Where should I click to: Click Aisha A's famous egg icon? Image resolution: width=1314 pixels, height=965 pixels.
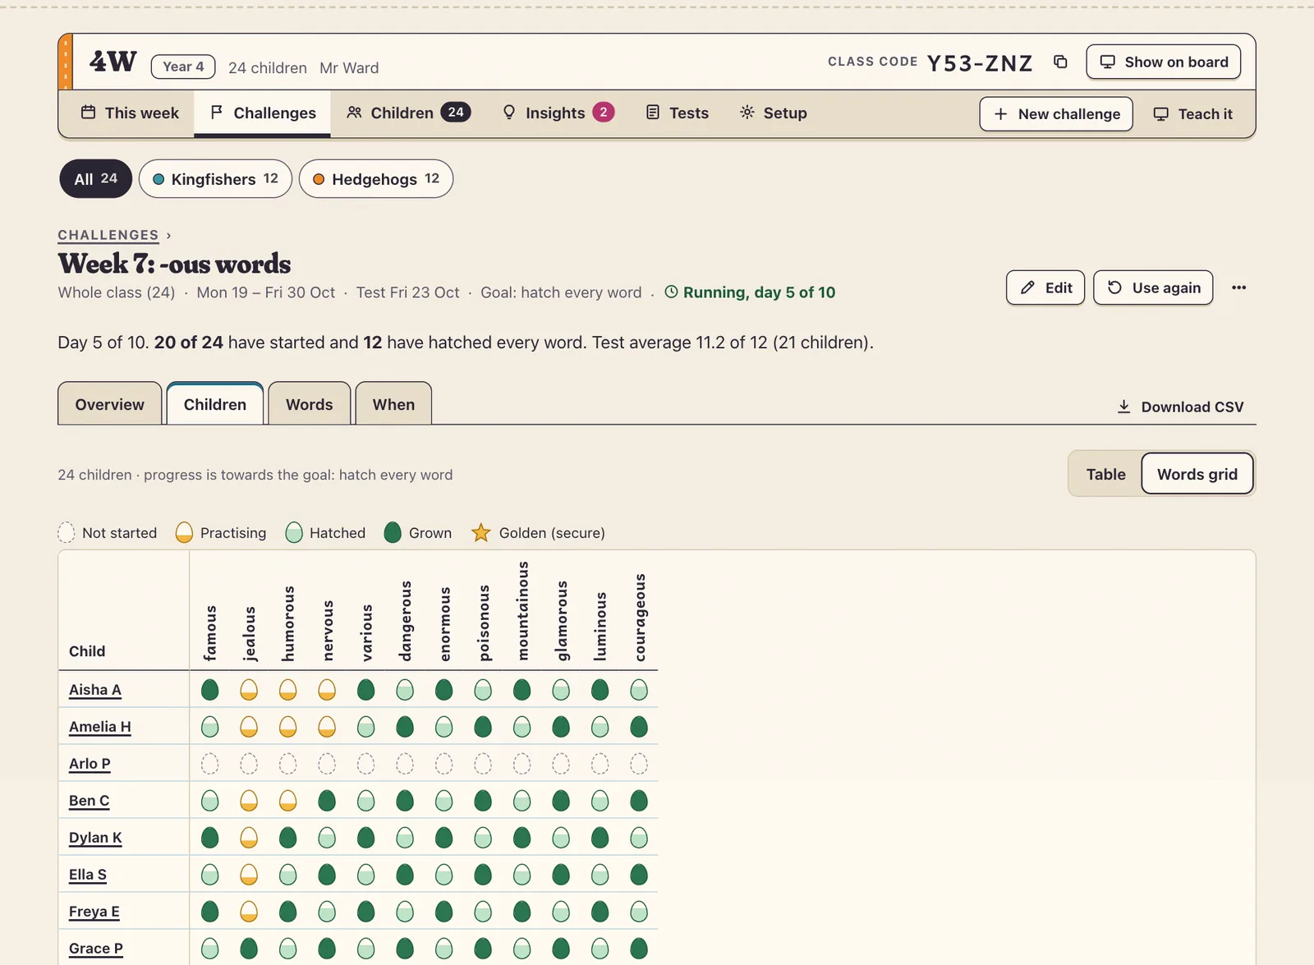tap(210, 690)
